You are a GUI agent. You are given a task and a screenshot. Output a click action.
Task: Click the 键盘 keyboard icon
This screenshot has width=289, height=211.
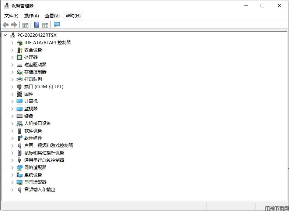click(20, 116)
